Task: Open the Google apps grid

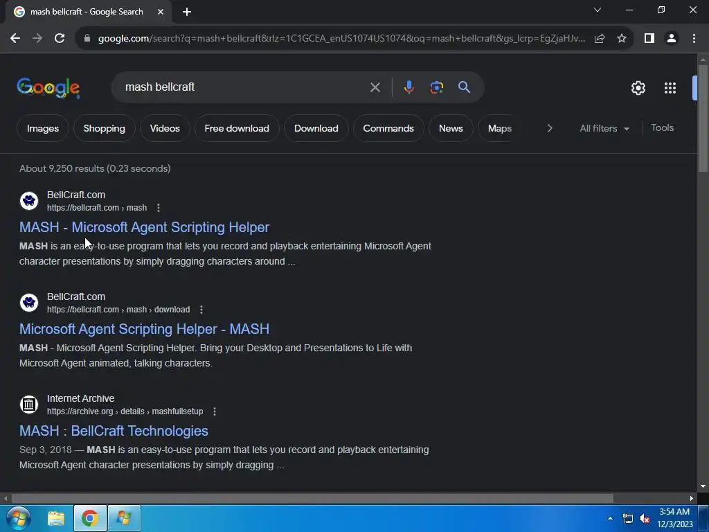Action: pyautogui.click(x=670, y=88)
